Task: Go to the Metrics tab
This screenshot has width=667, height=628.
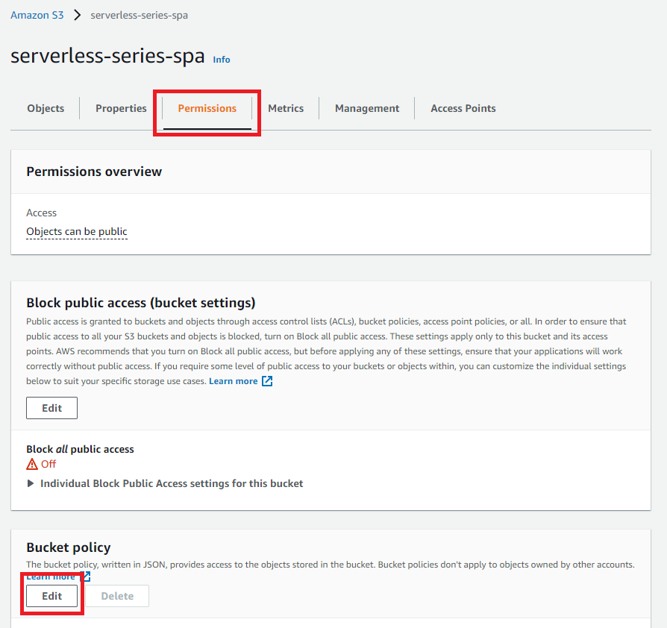Action: 286,108
